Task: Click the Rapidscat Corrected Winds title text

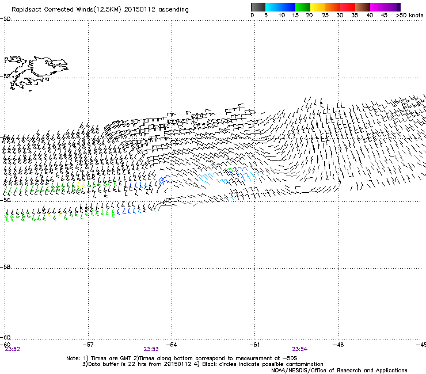Action: tap(100, 10)
